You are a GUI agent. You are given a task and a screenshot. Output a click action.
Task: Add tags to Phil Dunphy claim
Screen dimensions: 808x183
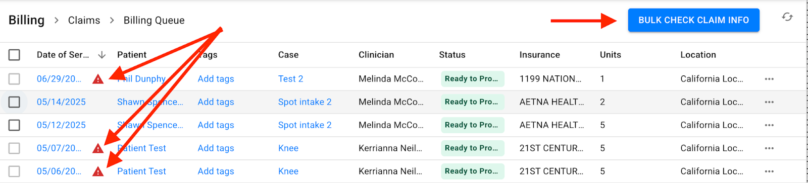pyautogui.click(x=216, y=79)
